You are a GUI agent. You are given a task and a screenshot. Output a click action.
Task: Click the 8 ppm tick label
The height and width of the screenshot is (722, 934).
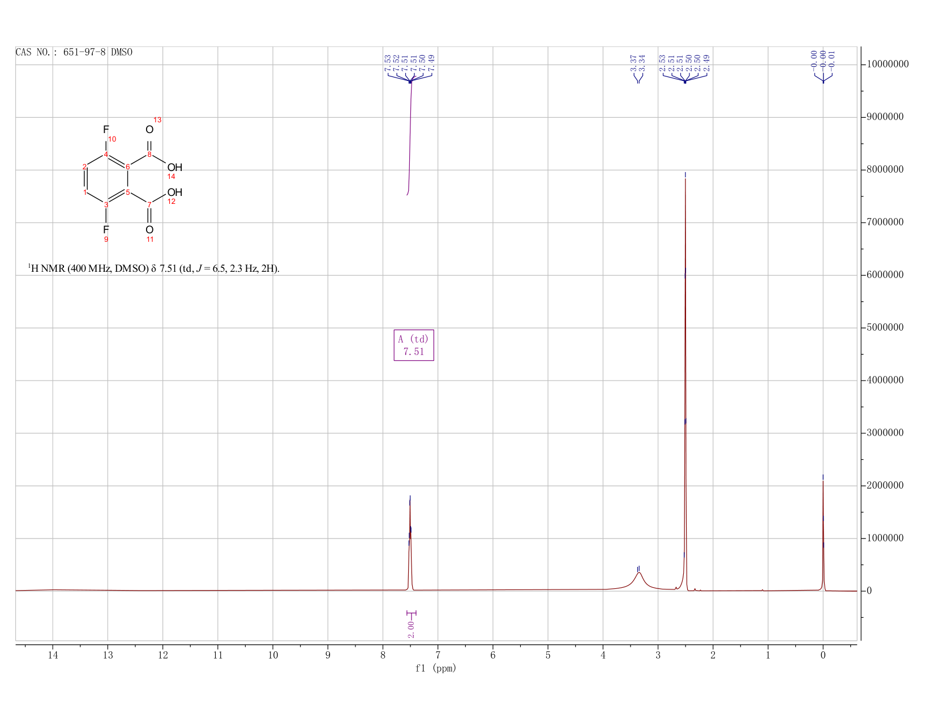383,655
